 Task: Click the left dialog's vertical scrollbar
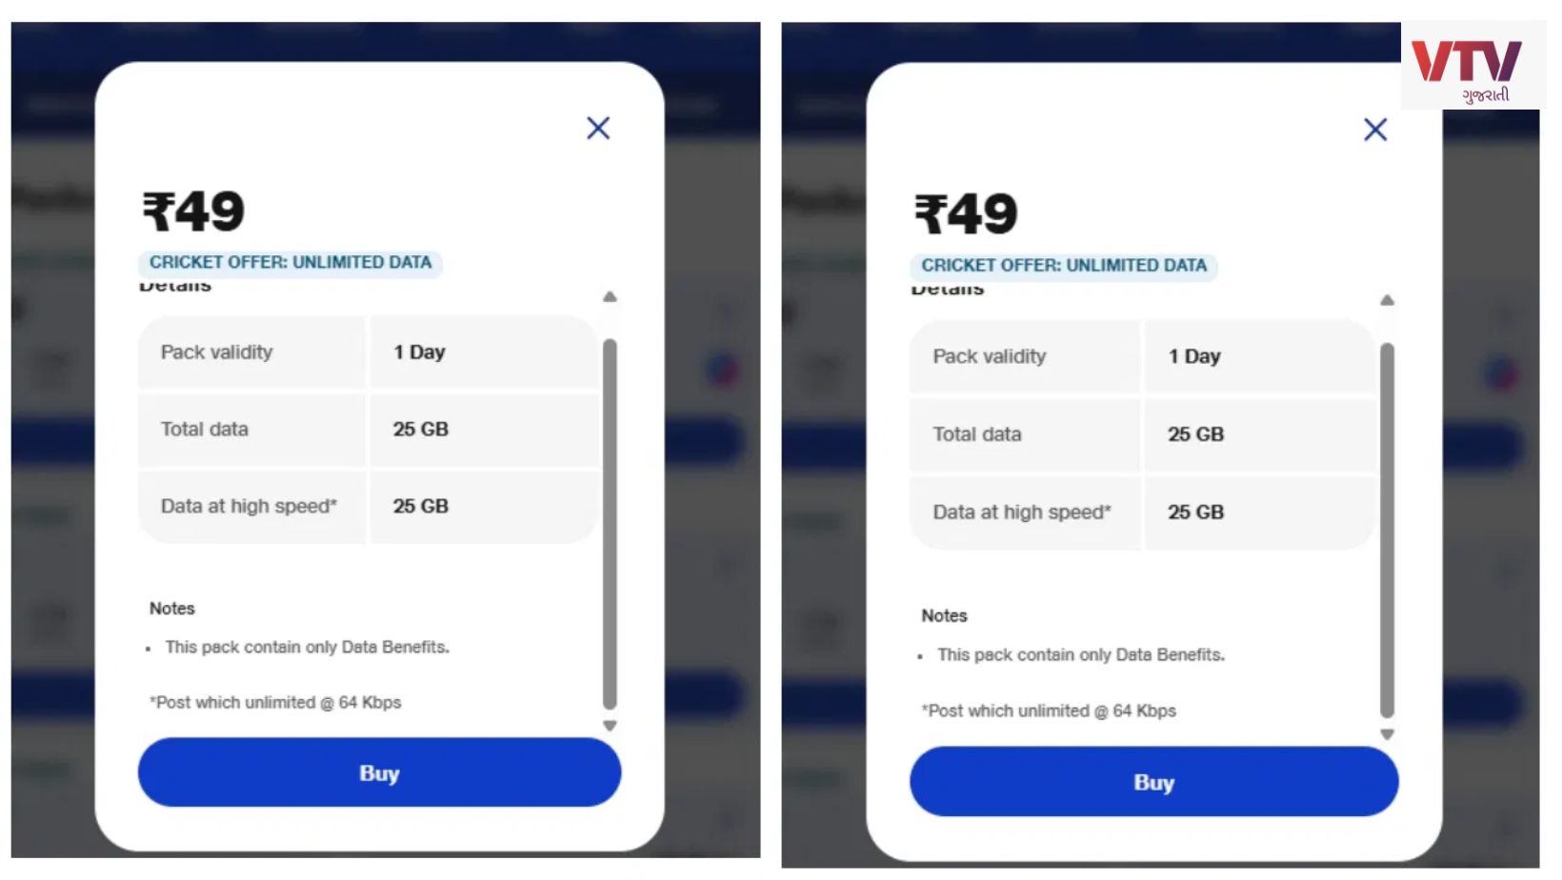tap(610, 524)
